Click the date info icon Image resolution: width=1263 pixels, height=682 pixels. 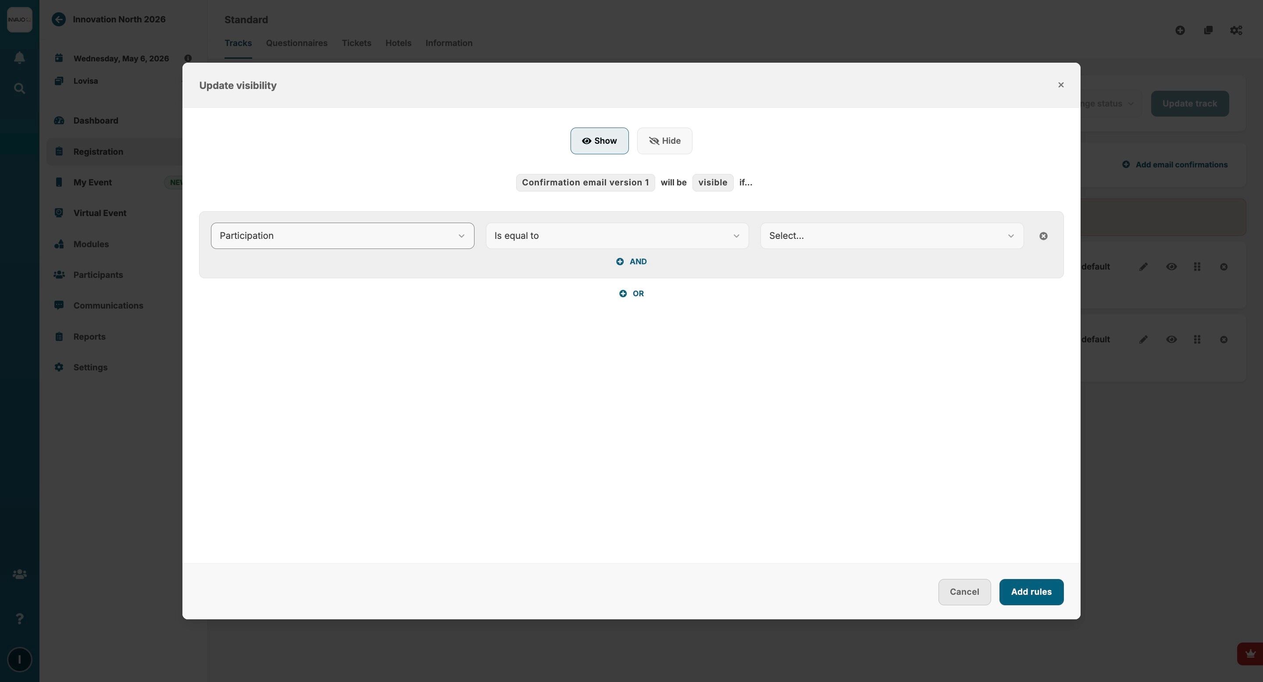[188, 58]
